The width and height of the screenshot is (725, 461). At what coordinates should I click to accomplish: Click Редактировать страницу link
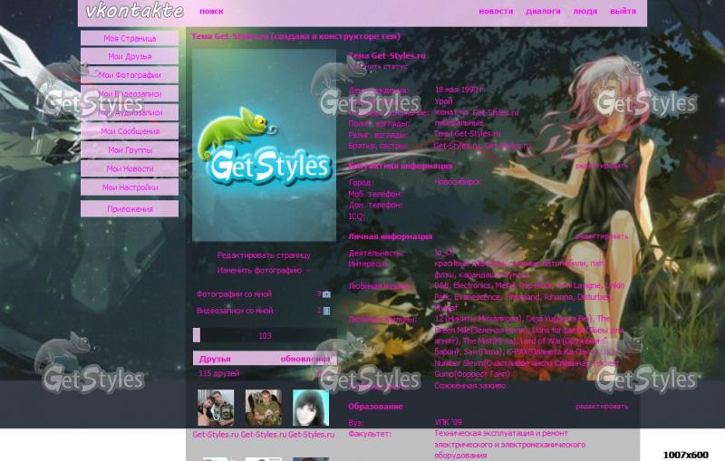click(x=264, y=255)
